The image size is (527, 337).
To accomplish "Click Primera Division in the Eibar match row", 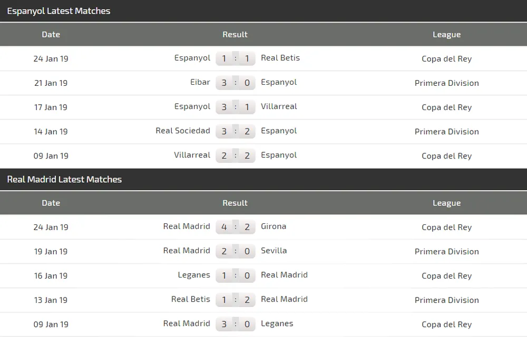I will click(446, 83).
